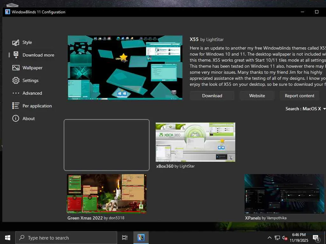Screen dimensions: 326x244
Task: Click the X55 by LightStar title
Action: click(207, 39)
